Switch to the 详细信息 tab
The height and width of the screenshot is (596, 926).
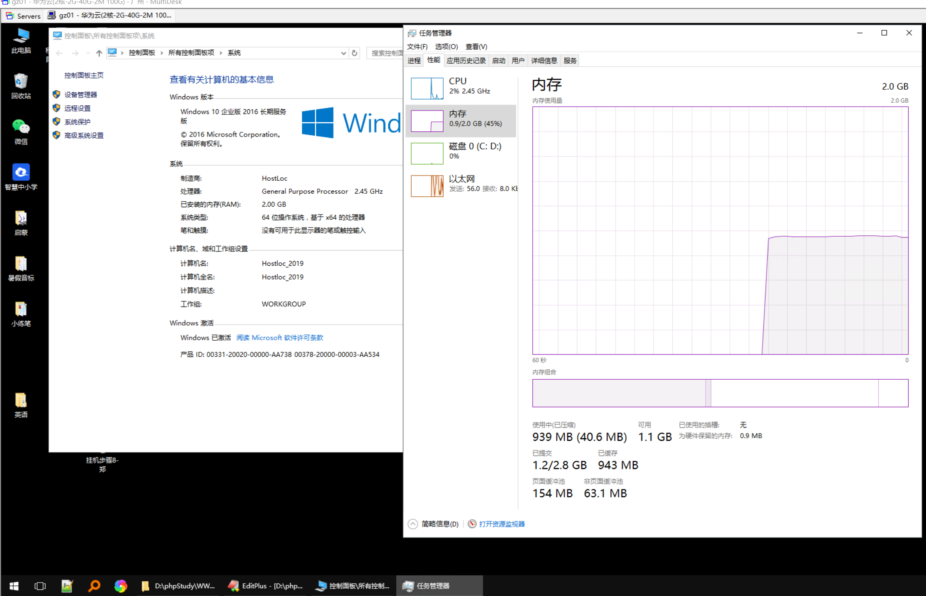tap(543, 61)
